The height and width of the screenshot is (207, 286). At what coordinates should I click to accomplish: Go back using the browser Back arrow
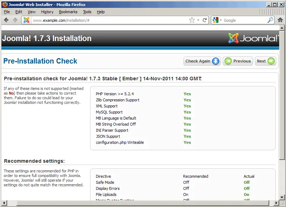6,20
